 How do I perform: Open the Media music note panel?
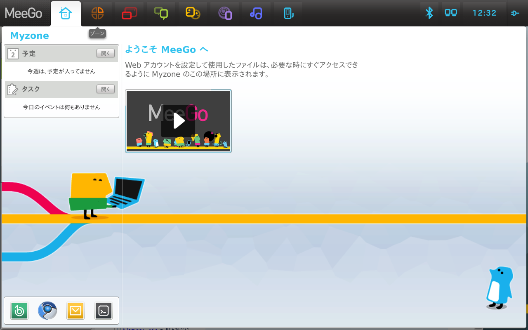pyautogui.click(x=256, y=14)
